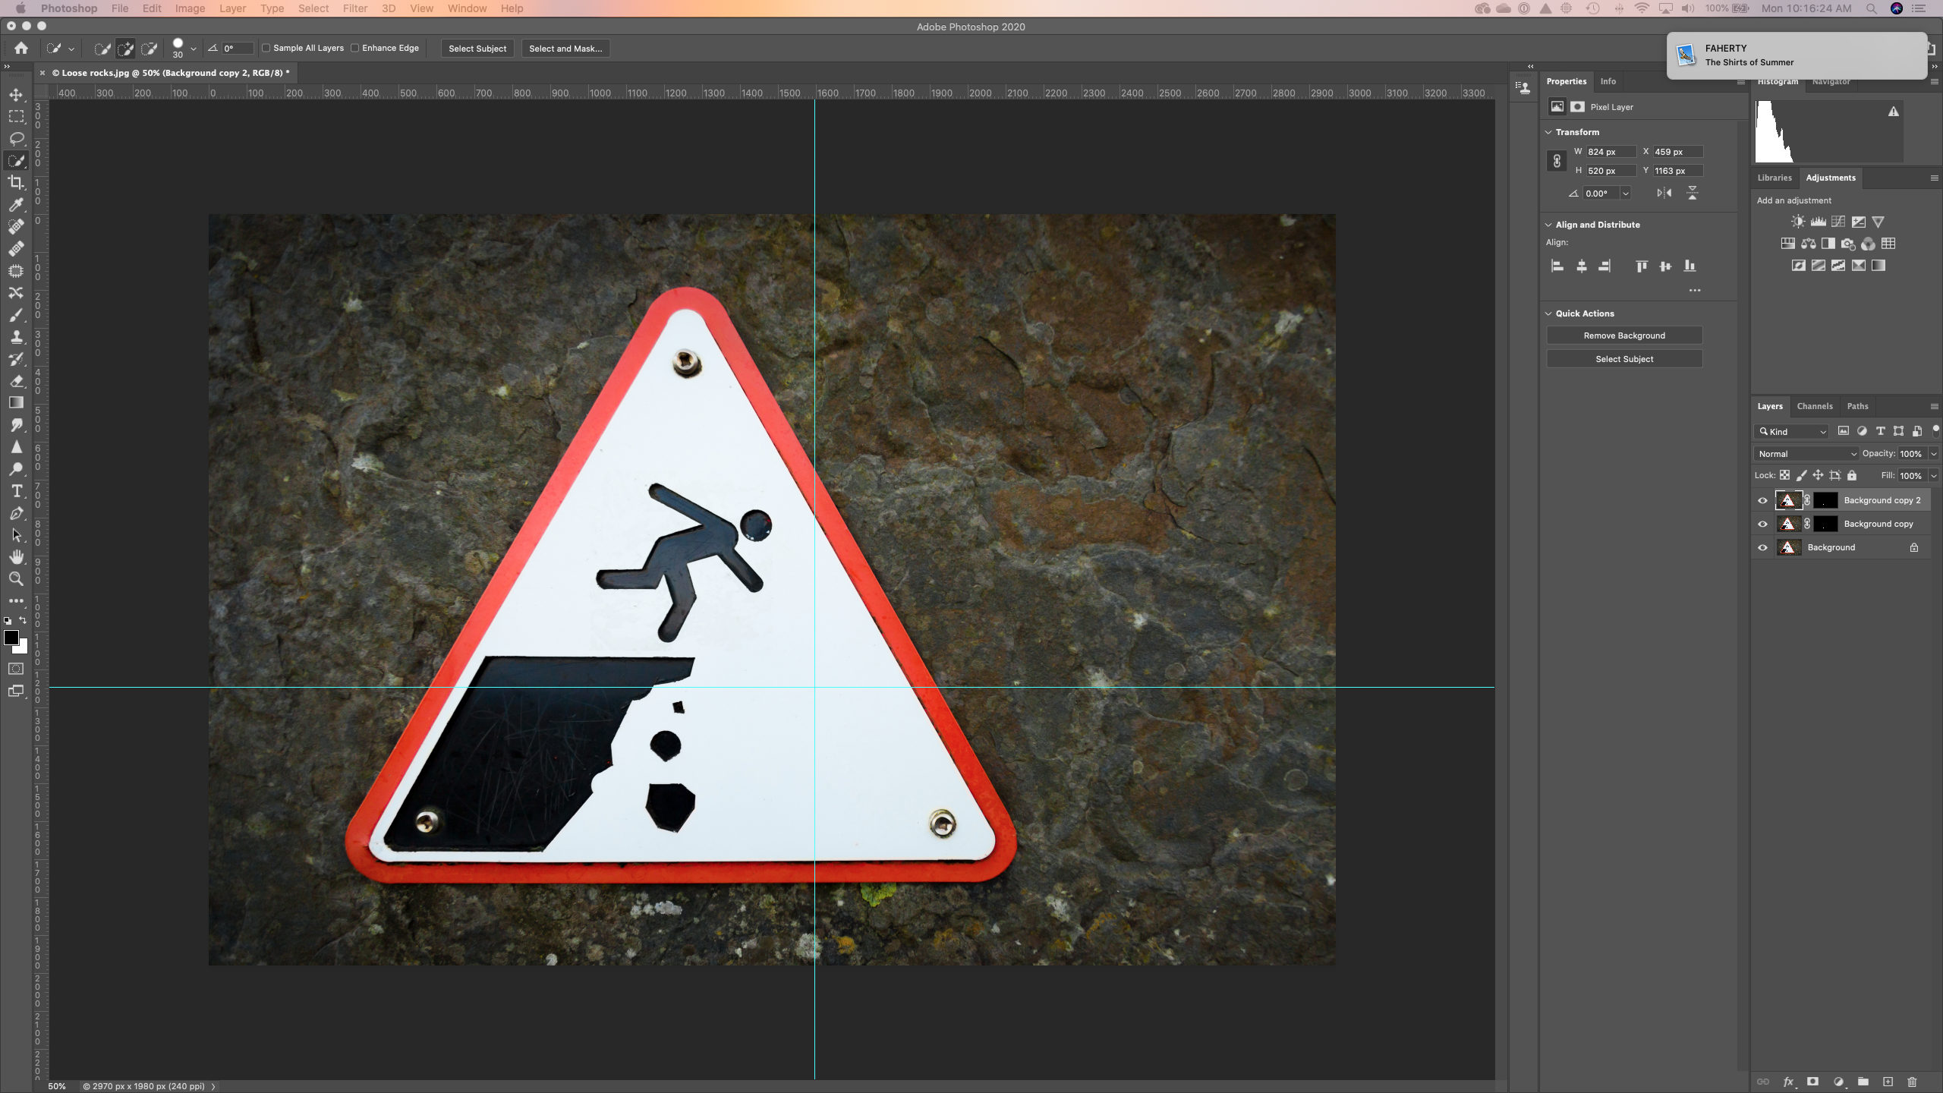Click the Remove Background button
Screen dimensions: 1943x1093
click(1623, 335)
